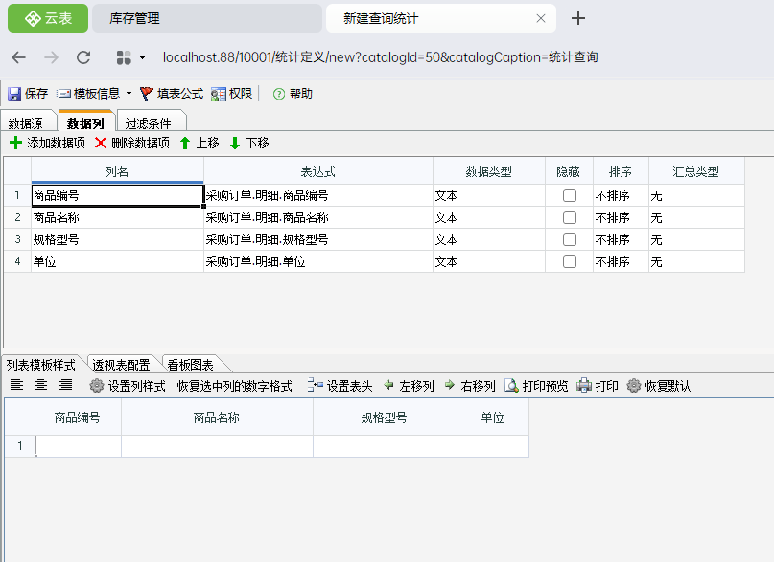This screenshot has height=562, width=774.
Task: Switch to the 库存管理 window tab
Action: [207, 18]
